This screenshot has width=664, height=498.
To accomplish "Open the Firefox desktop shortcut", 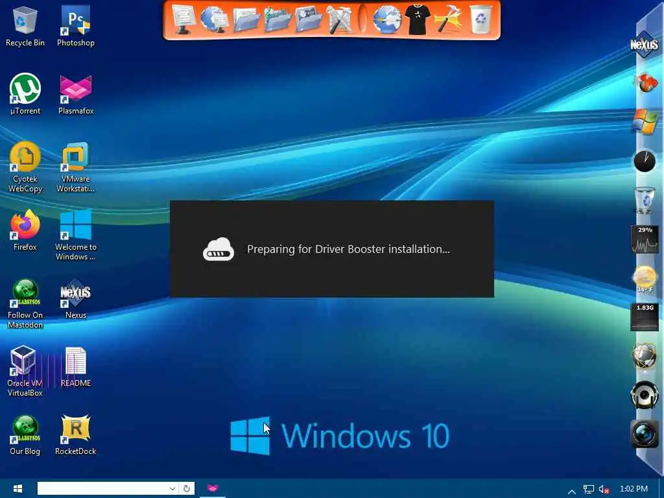I will 25,230.
